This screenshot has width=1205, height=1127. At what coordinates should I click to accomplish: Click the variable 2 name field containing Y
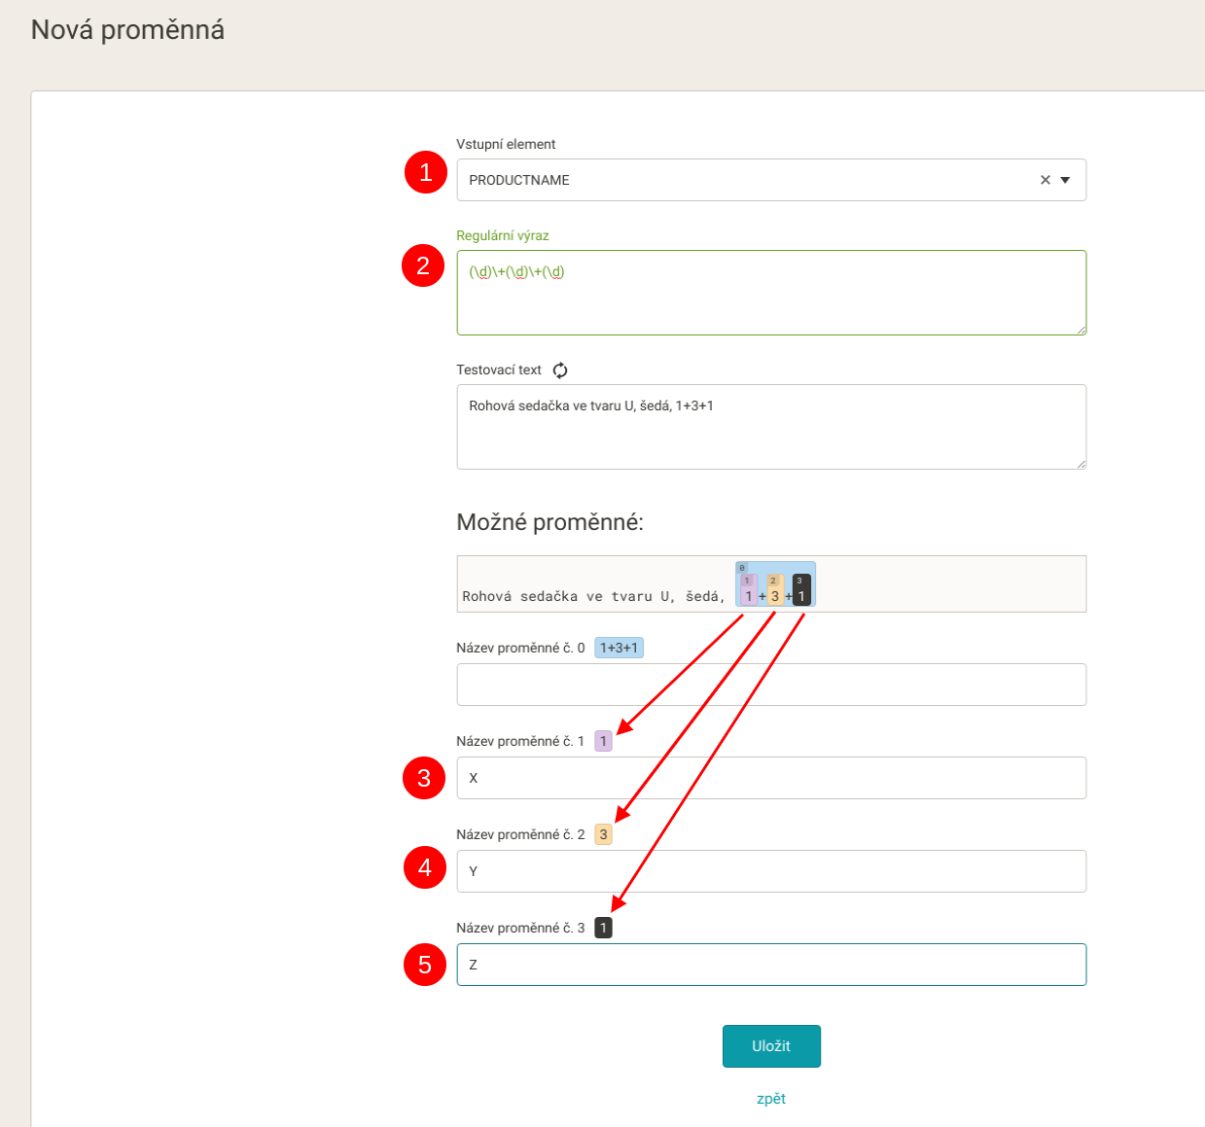[x=771, y=871]
